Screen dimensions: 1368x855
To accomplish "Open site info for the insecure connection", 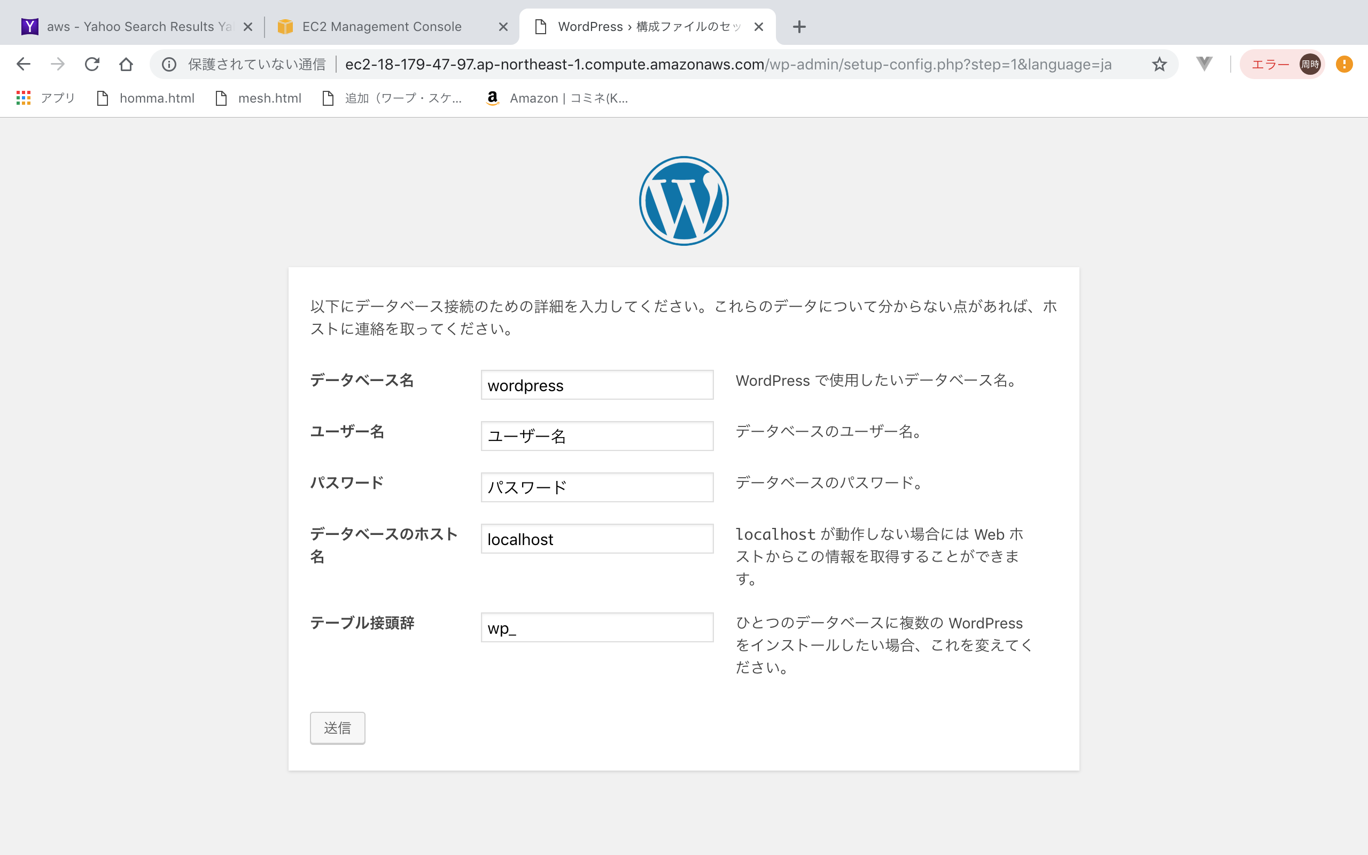I will pos(169,65).
